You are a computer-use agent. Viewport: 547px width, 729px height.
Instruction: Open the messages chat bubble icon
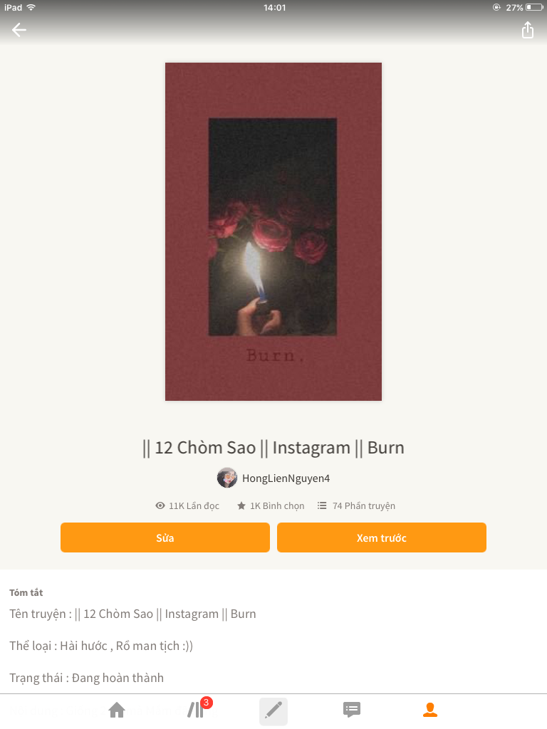[352, 710]
